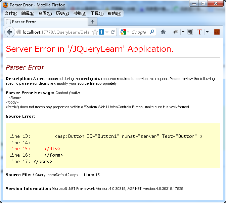Click the Firefox icon in title bar
The width and height of the screenshot is (226, 203).
click(5, 5)
